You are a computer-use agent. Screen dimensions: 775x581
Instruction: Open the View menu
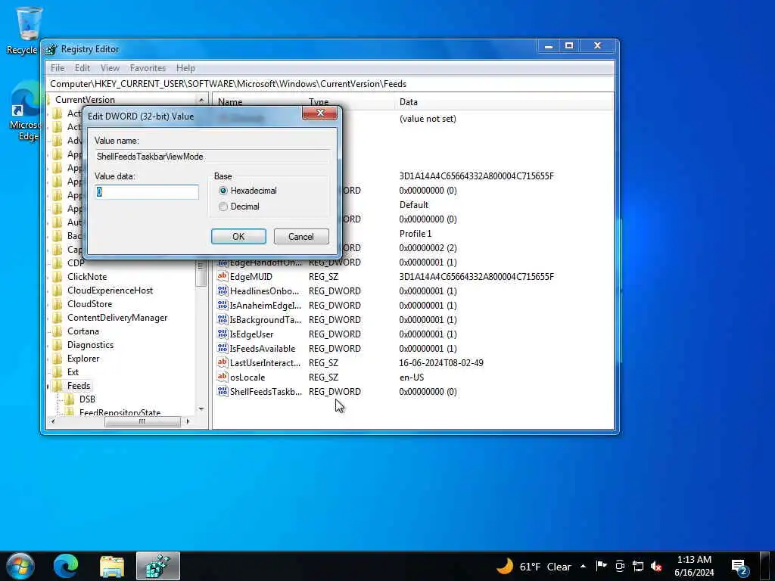click(110, 68)
